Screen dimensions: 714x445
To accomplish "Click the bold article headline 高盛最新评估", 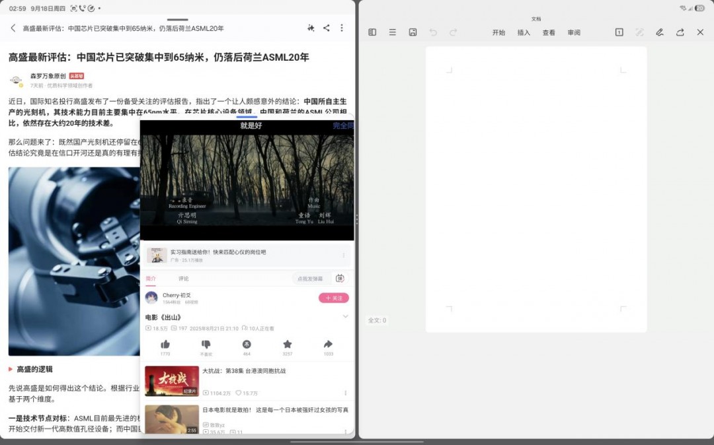I will 159,57.
